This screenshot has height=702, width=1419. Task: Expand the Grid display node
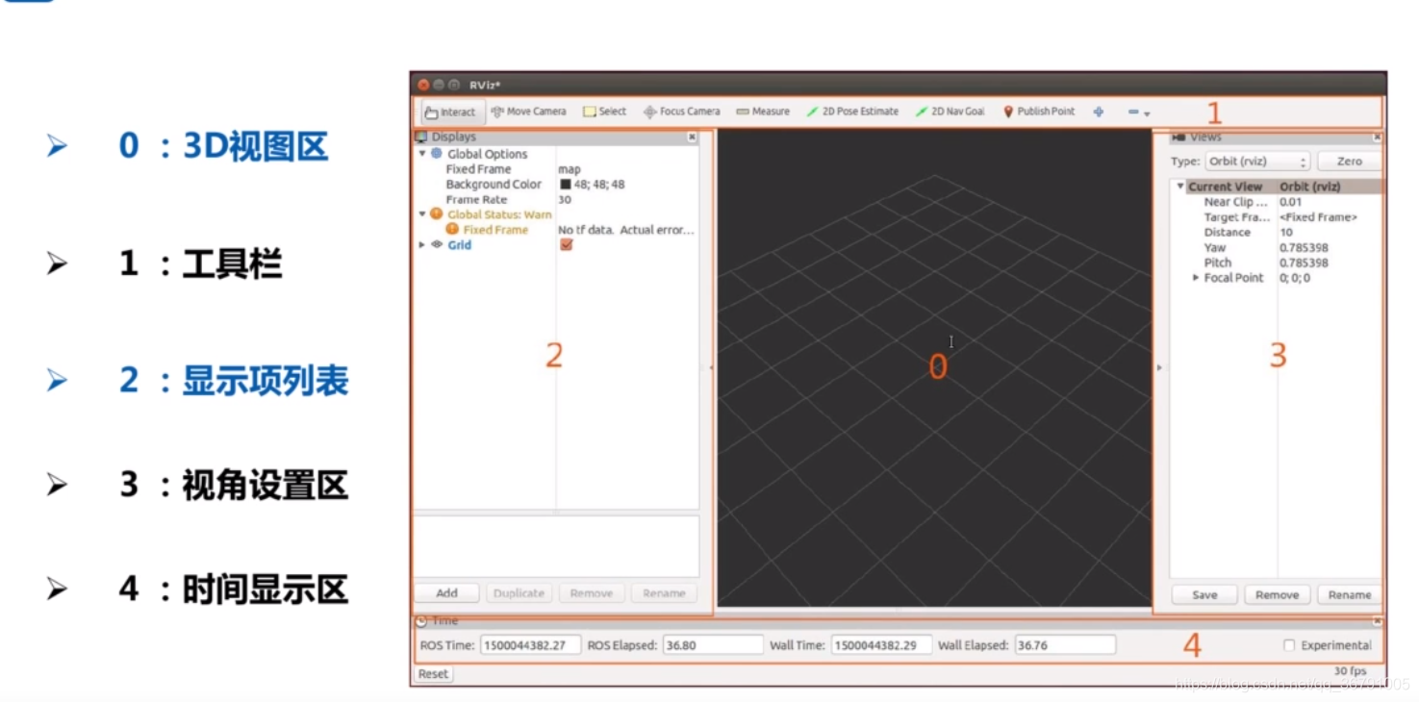(x=422, y=245)
